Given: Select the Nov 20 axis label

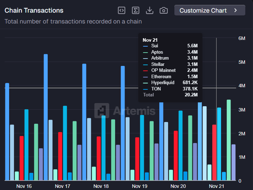Looking at the screenshot, I should pos(178,186).
